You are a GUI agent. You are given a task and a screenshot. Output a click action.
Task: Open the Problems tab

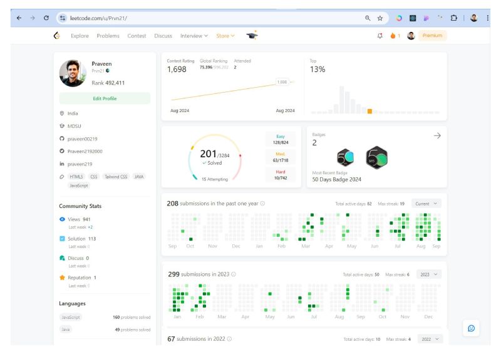[108, 36]
